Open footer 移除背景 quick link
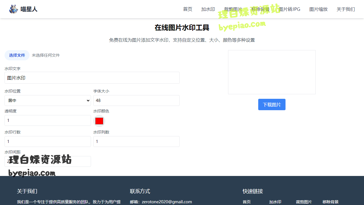This screenshot has height=205, width=364. (330, 202)
